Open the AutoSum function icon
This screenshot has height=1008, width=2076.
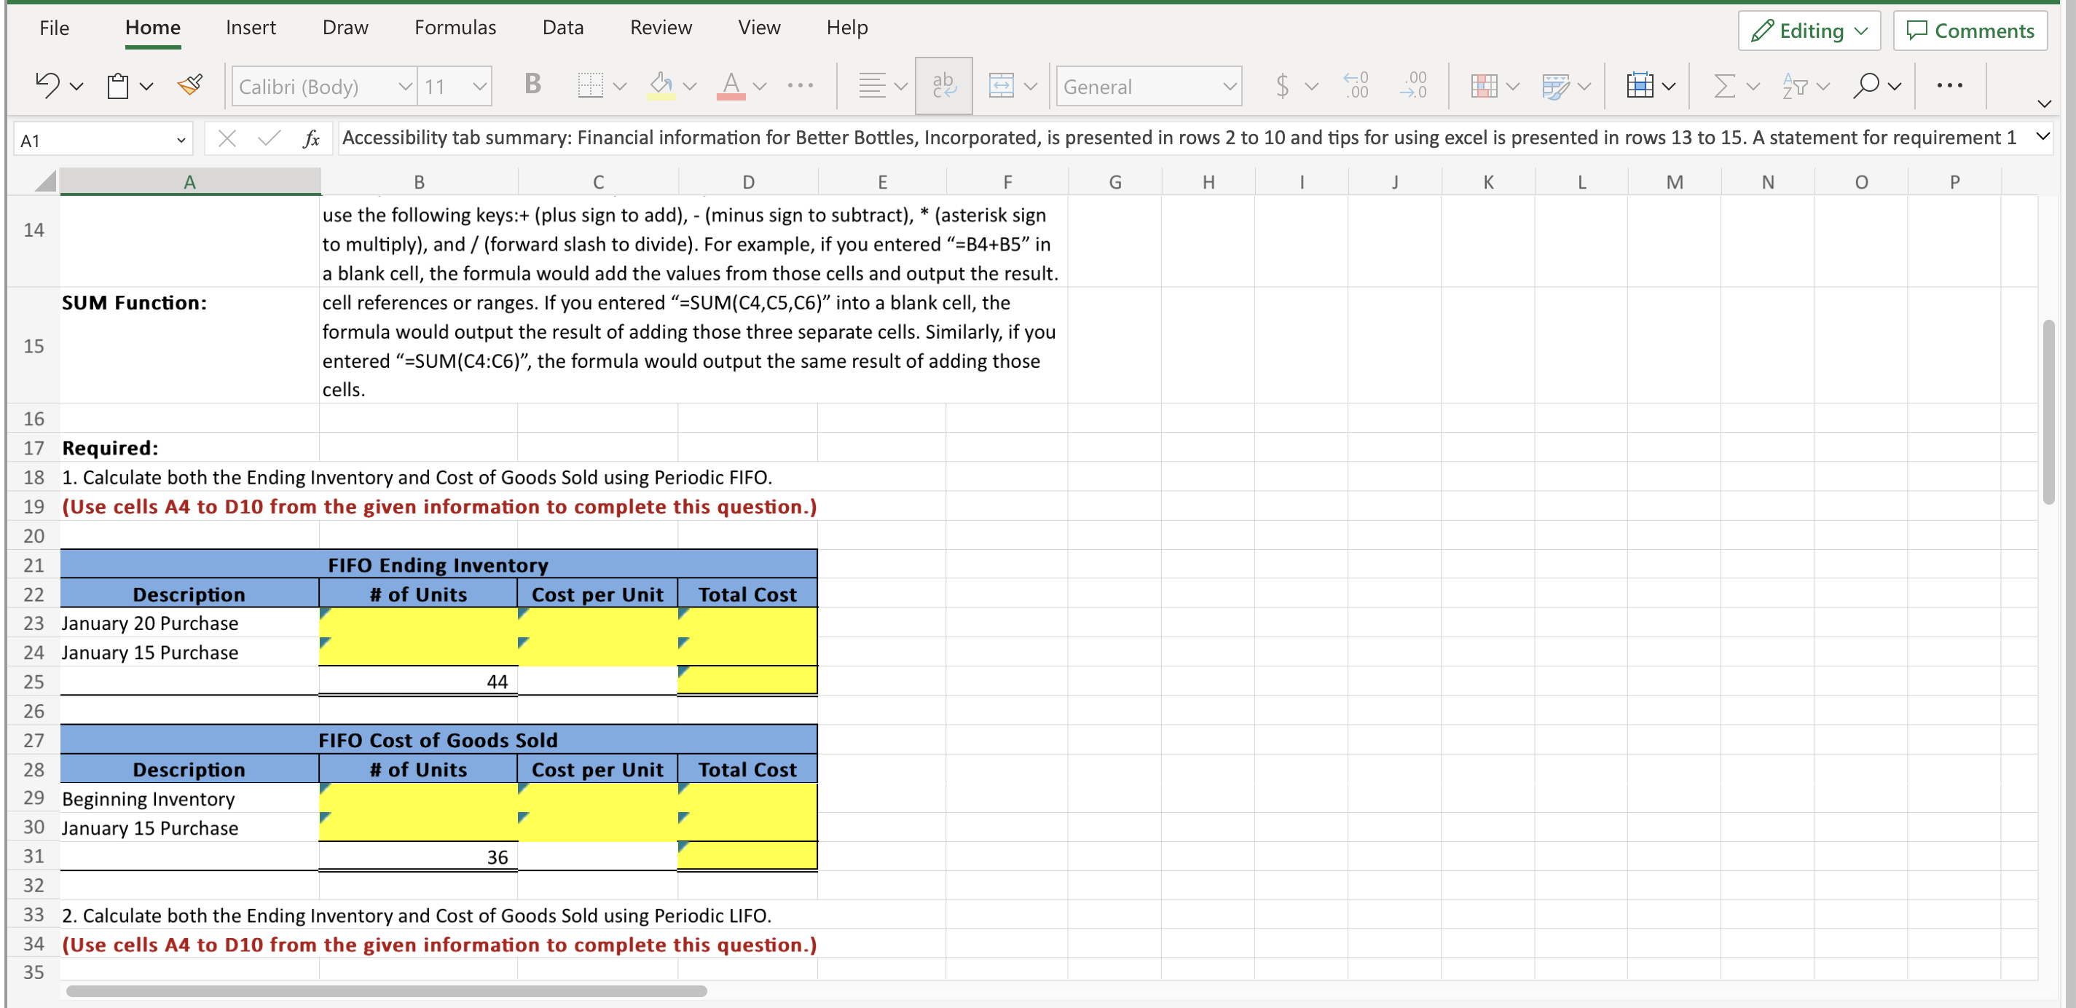coord(1725,85)
